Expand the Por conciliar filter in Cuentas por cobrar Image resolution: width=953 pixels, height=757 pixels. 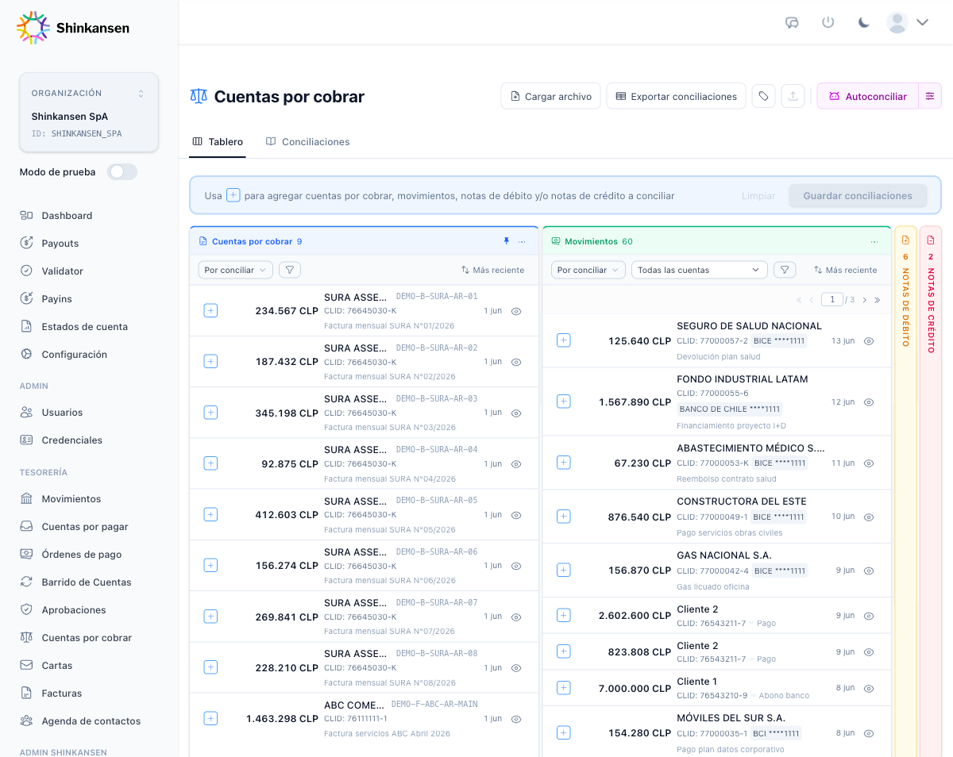pos(235,270)
